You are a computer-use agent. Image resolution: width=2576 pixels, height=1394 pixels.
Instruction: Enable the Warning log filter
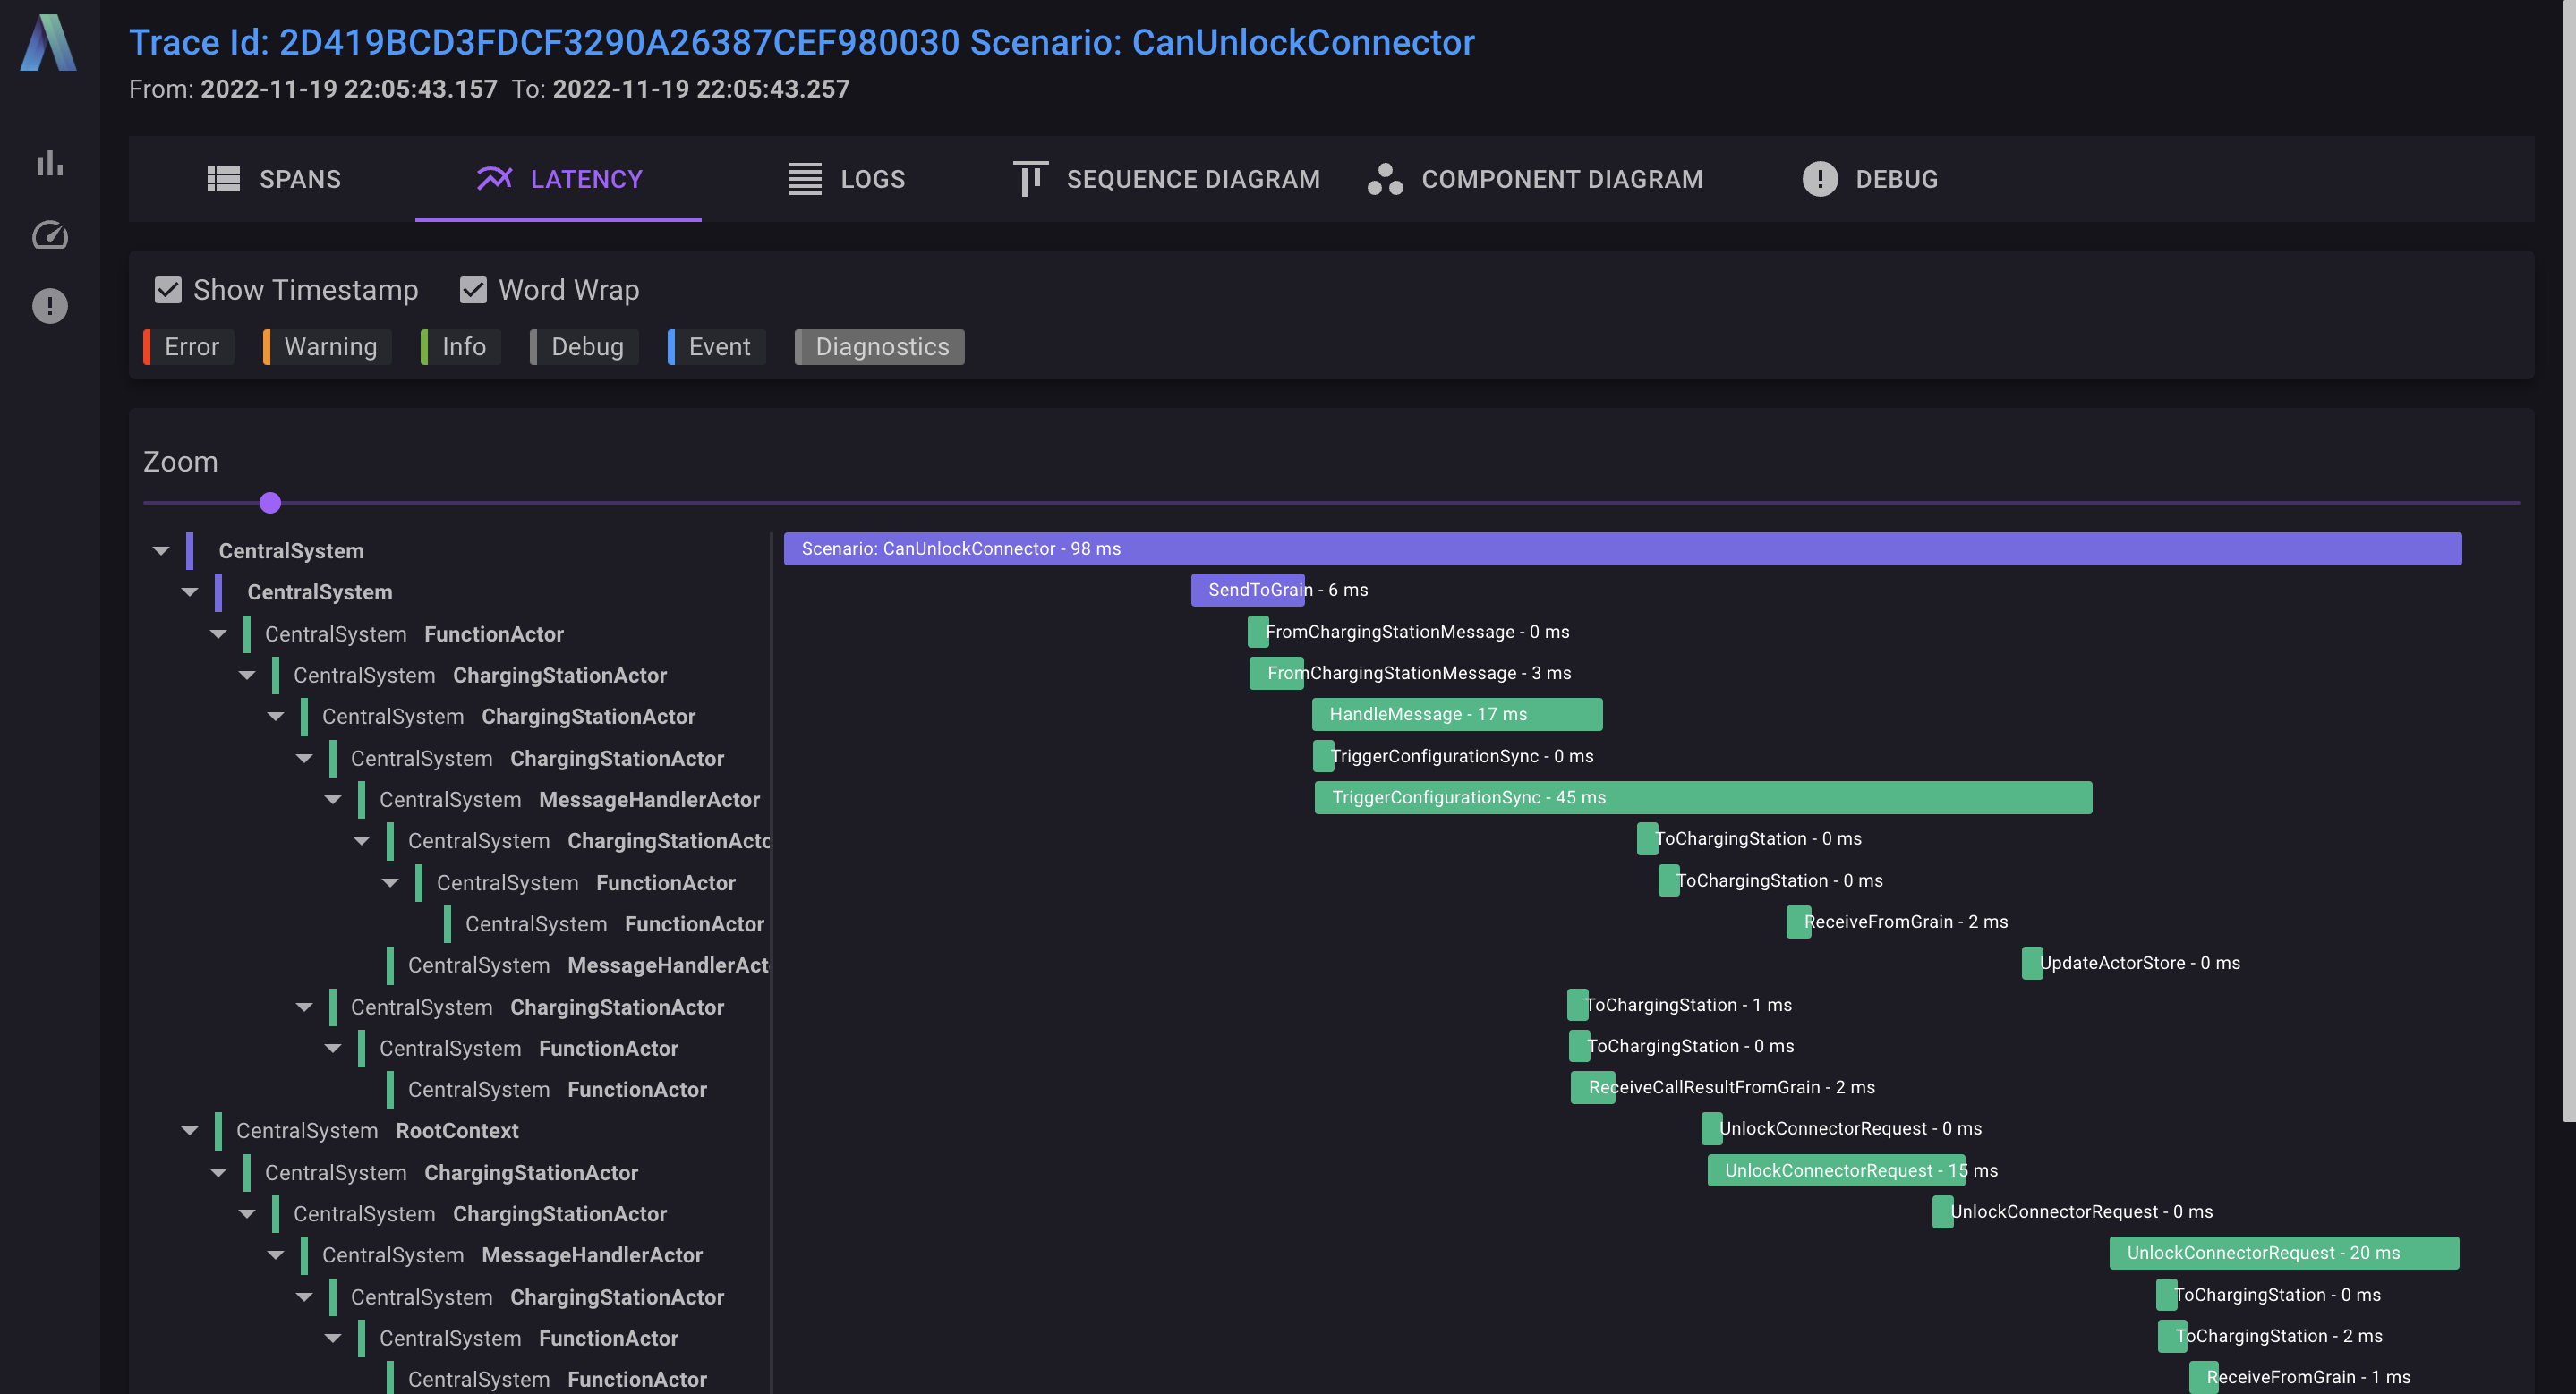[330, 347]
